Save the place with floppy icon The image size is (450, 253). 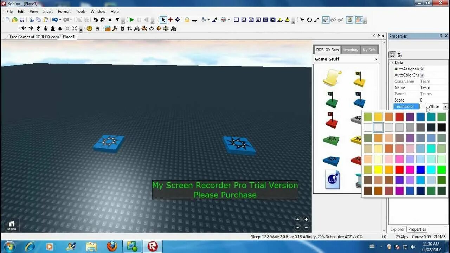coord(22,20)
